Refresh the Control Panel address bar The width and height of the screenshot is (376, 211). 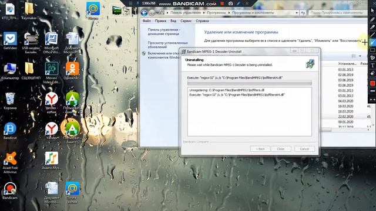coord(303,13)
